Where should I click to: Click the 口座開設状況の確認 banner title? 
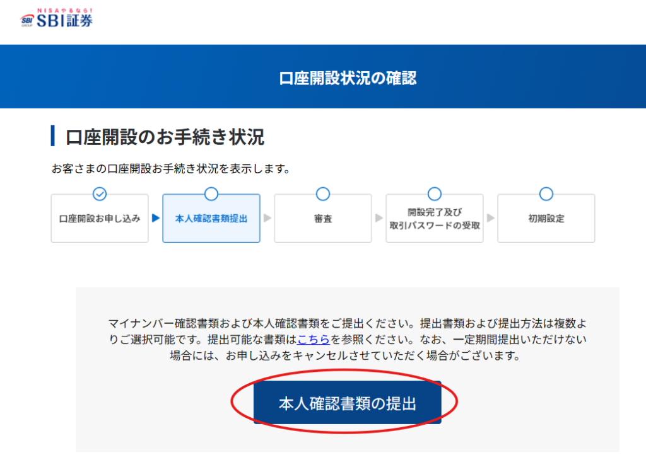[x=348, y=78]
